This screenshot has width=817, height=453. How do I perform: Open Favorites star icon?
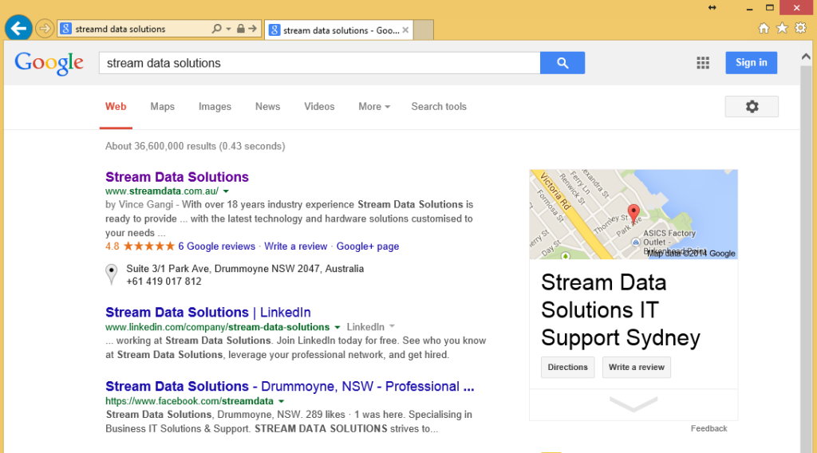782,28
